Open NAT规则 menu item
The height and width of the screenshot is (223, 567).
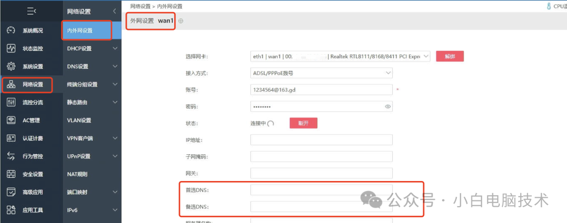[x=77, y=174]
